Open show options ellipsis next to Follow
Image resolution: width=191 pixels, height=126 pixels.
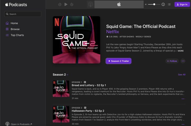click(183, 61)
